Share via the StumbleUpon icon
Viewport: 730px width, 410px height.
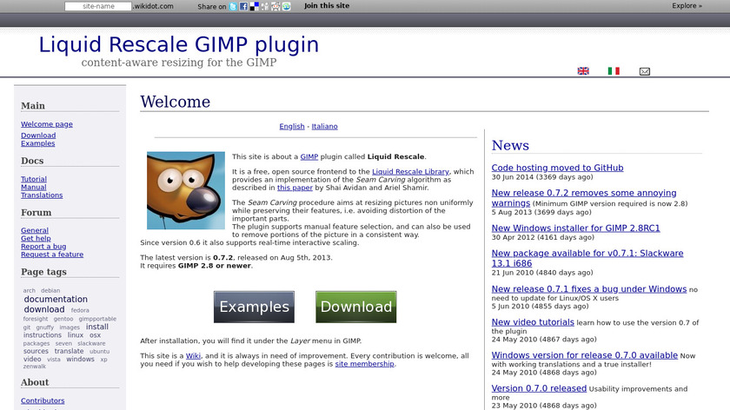click(x=286, y=7)
